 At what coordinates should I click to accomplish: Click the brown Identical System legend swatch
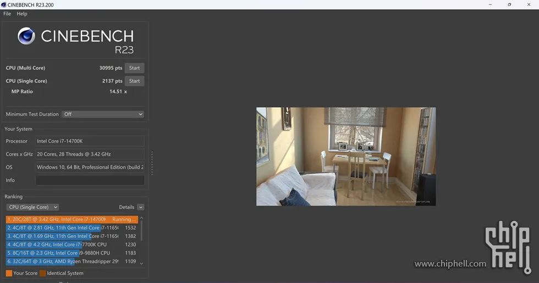43,274
